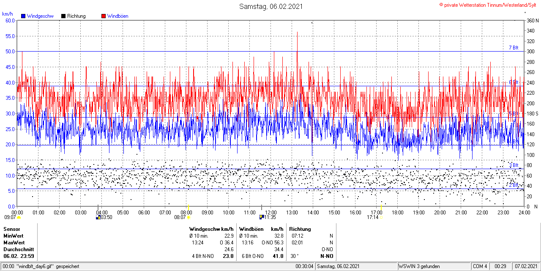Click the 360 N direction axis label

point(533,21)
